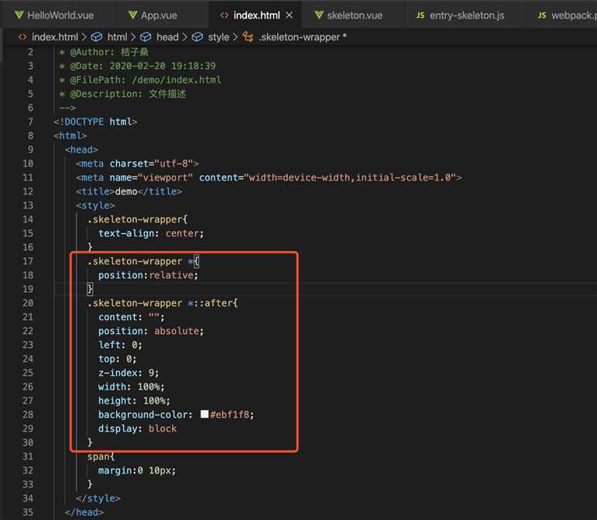Click the span{ selector line
Screen dimensions: 597x520
101,456
